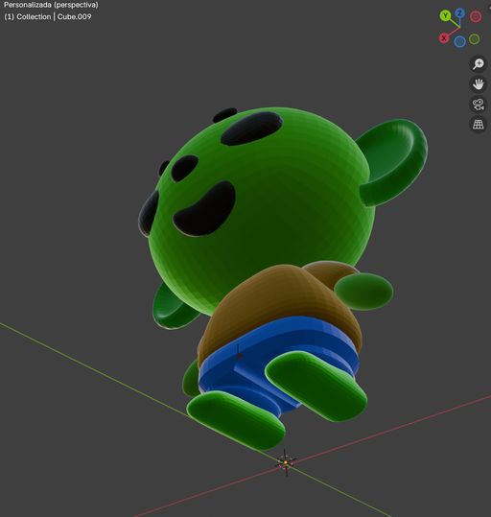This screenshot has width=491, height=517.
Task: Switch perspective/orthographic with the grid icon
Action: (478, 125)
